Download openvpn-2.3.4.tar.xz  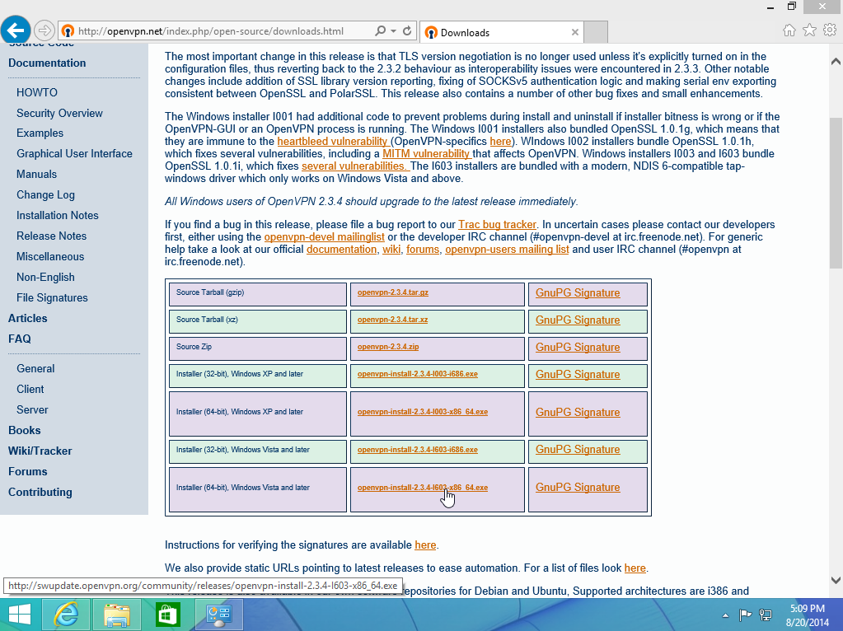(392, 320)
